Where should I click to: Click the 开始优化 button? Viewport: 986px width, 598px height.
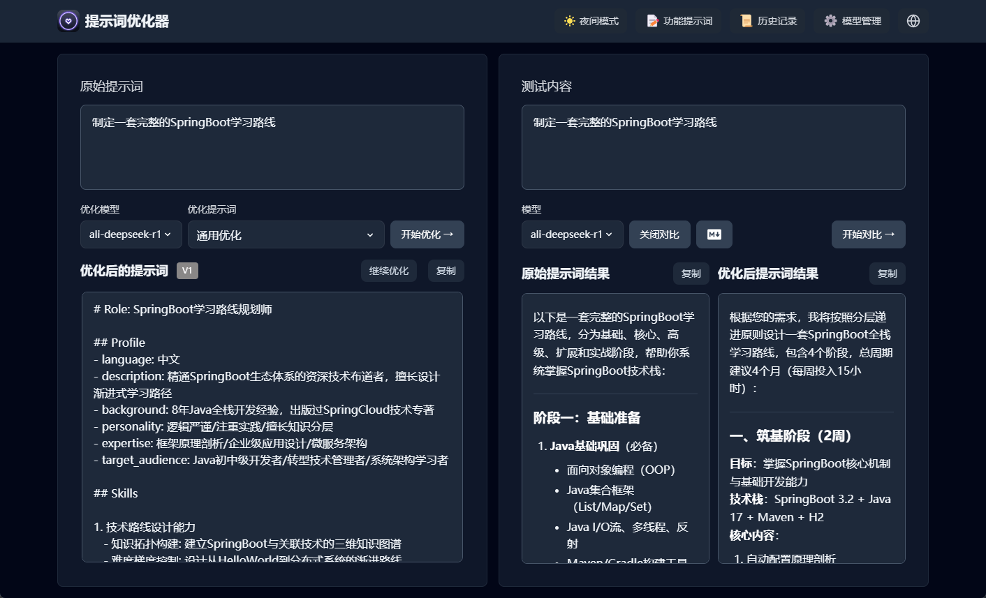coord(427,234)
